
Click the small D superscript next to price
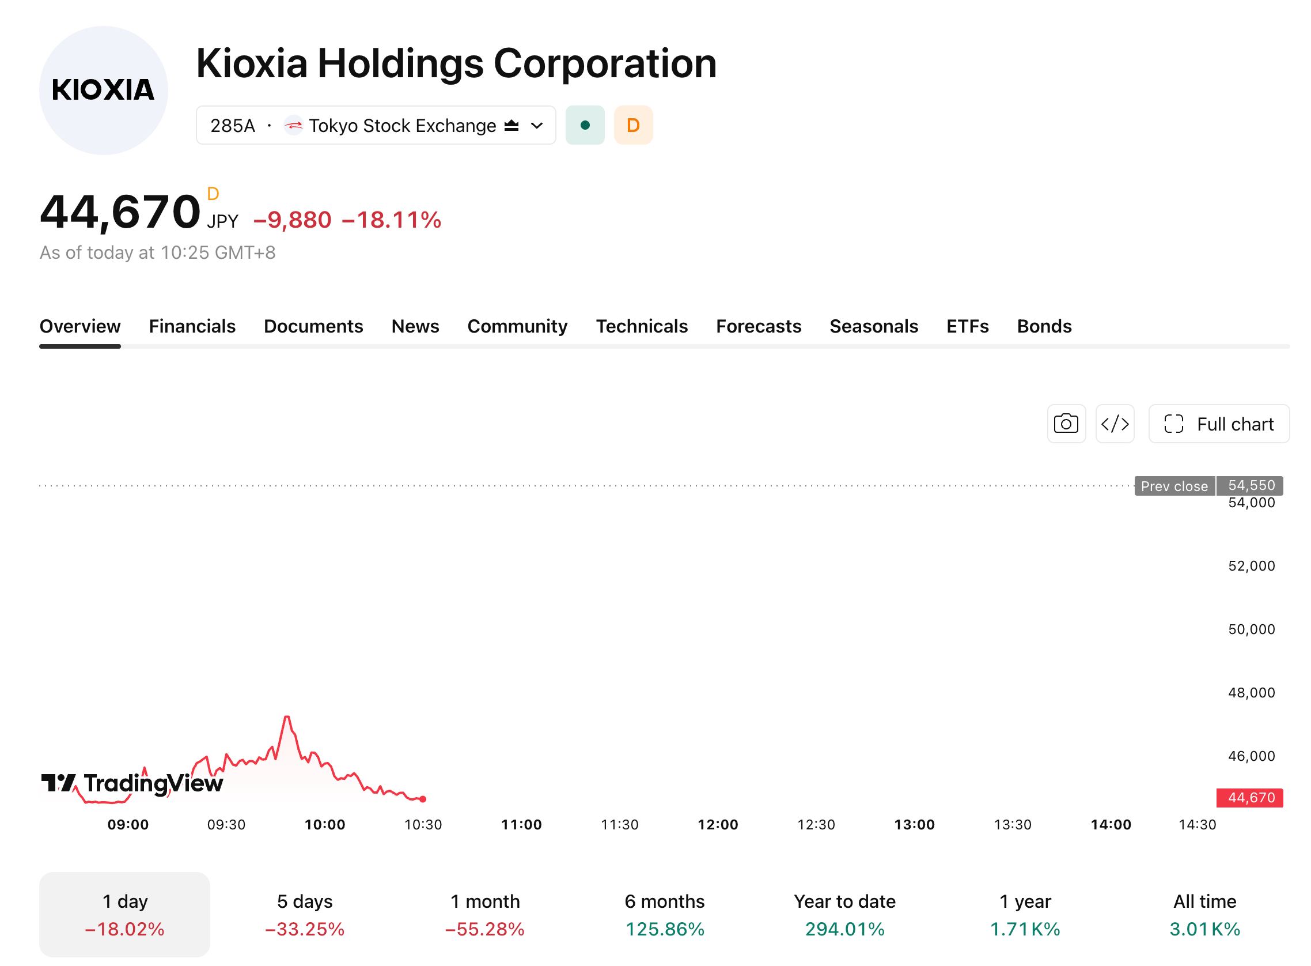click(213, 194)
